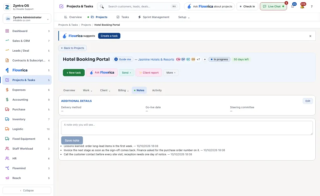Click the Staff Workload people icon

point(7,149)
